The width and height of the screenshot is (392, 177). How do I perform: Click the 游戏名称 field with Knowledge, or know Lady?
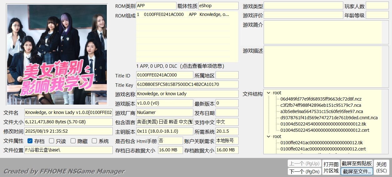187,94
